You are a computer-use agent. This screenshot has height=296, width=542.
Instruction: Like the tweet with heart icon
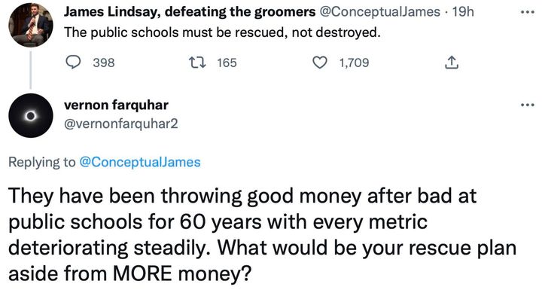(320, 63)
